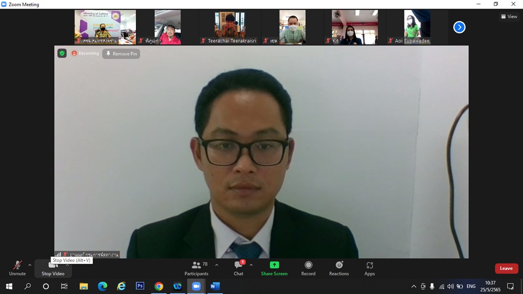Image resolution: width=523 pixels, height=294 pixels.
Task: Open the Participants panel
Action: tap(196, 268)
